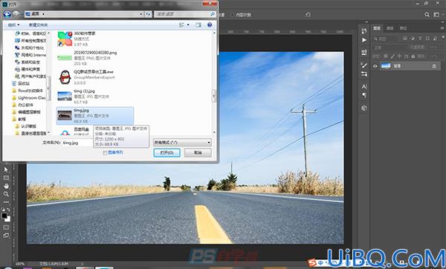Viewport: 446px width, 269px height.
Task: Open the Actions panel play icon
Action: 364,40
